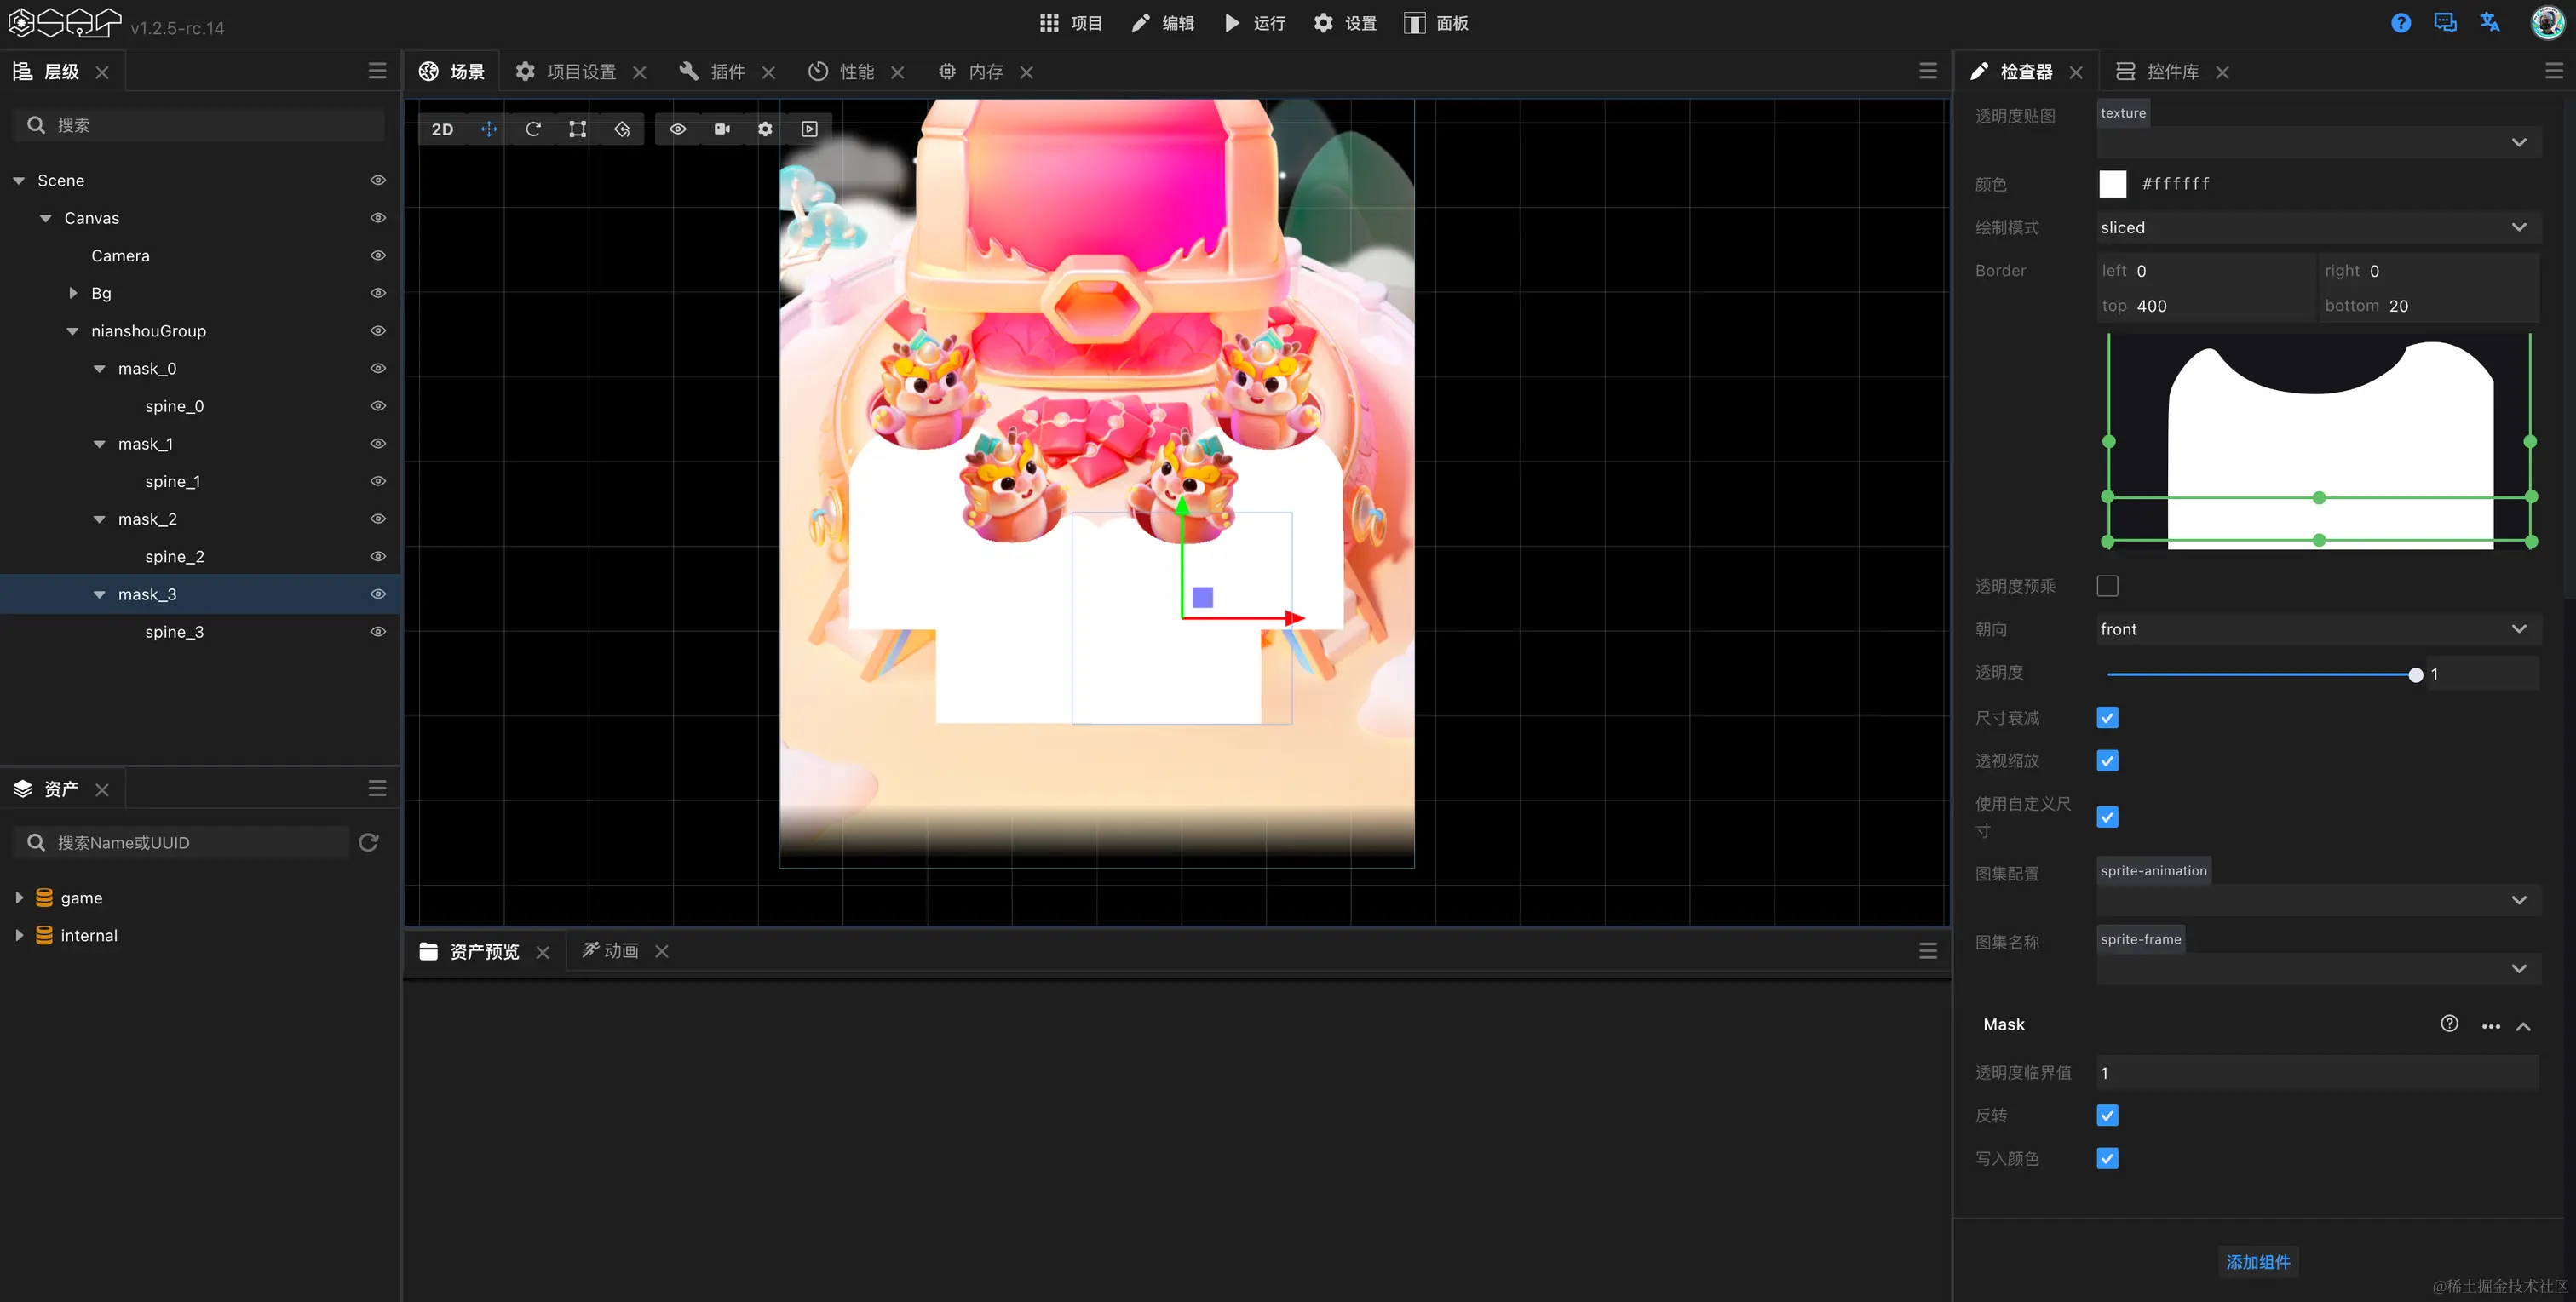Click the scene camera icon
This screenshot has height=1302, width=2576.
pos(722,129)
